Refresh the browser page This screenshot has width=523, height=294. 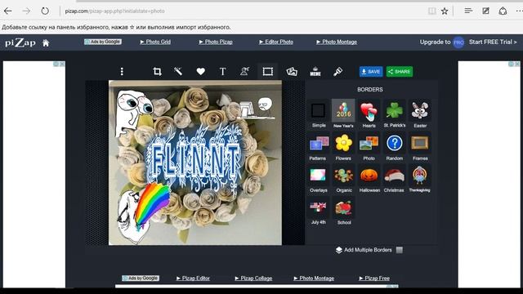click(45, 11)
